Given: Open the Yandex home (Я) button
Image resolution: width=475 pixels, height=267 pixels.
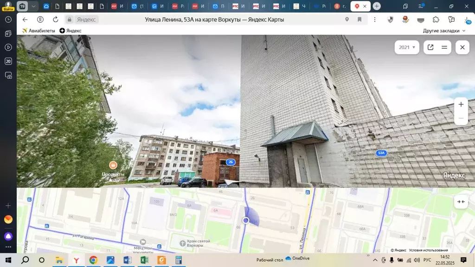Looking at the screenshot, I should coord(40,19).
